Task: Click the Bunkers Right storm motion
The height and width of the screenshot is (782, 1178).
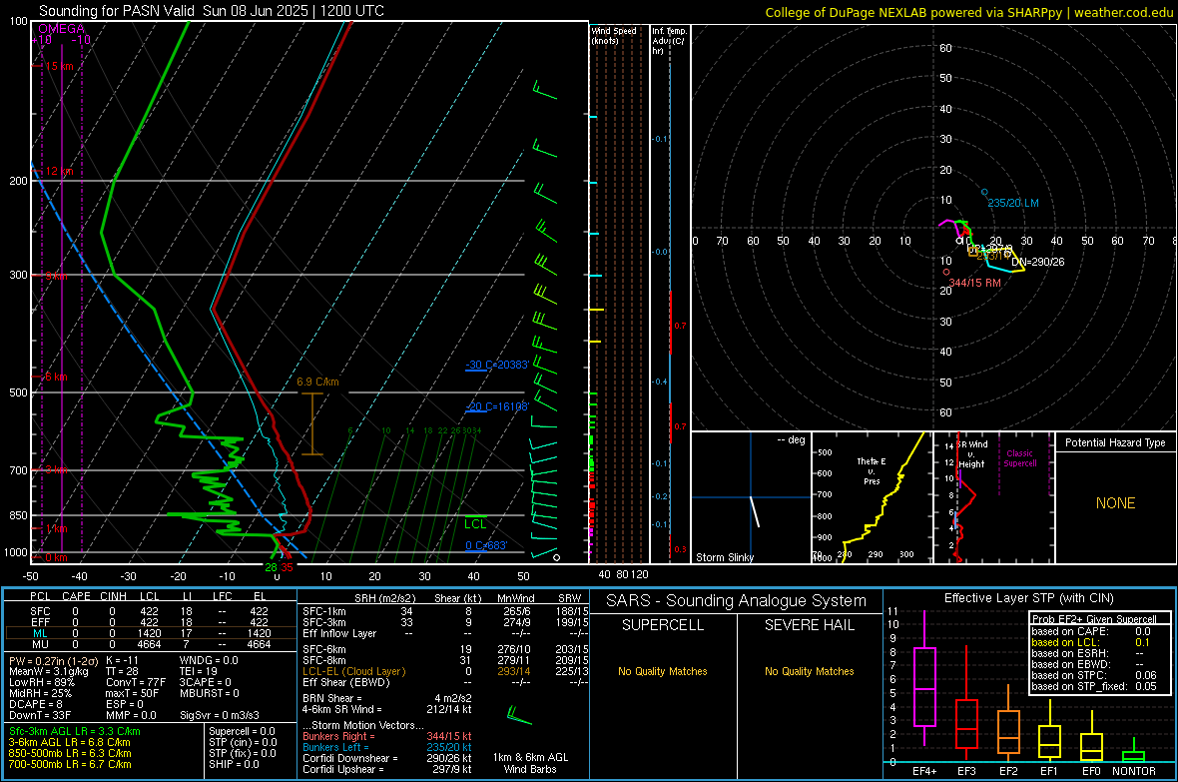Action: (387, 736)
